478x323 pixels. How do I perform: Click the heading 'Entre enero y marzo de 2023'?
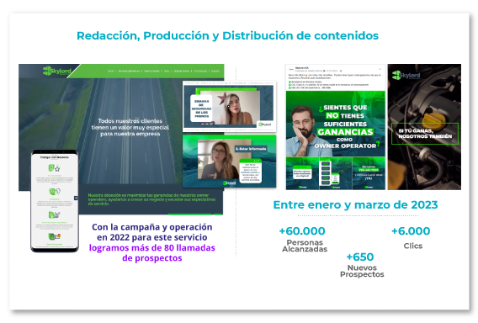pyautogui.click(x=355, y=204)
